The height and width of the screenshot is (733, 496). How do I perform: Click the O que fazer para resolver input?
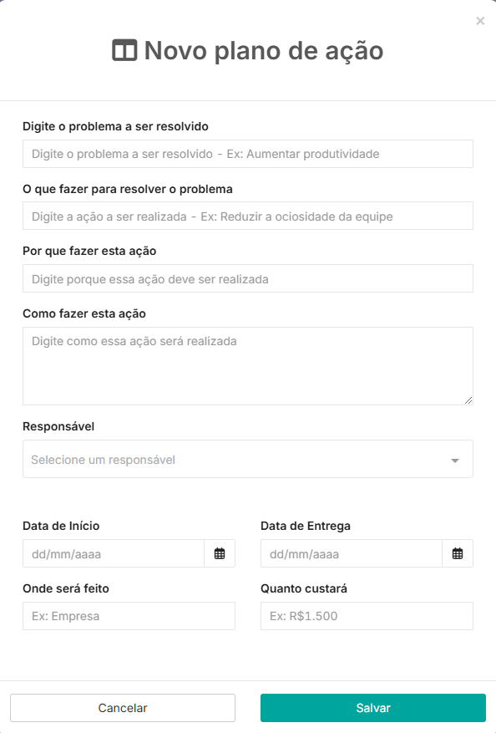click(x=248, y=216)
